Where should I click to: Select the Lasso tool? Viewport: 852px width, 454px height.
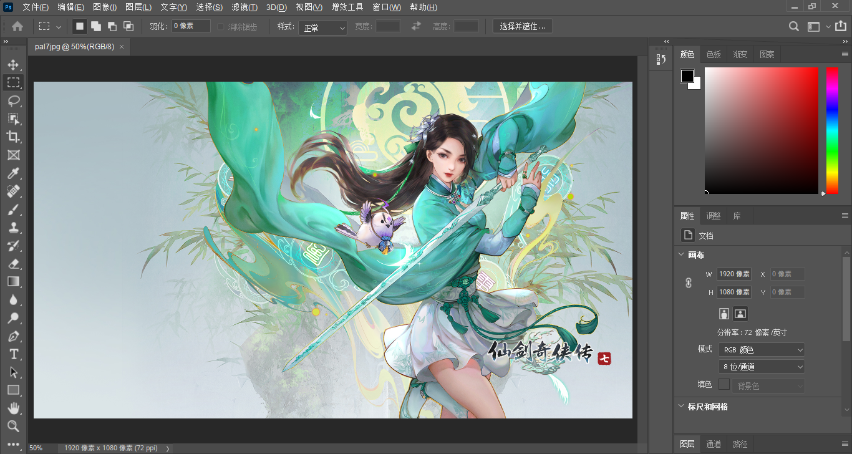click(x=14, y=100)
